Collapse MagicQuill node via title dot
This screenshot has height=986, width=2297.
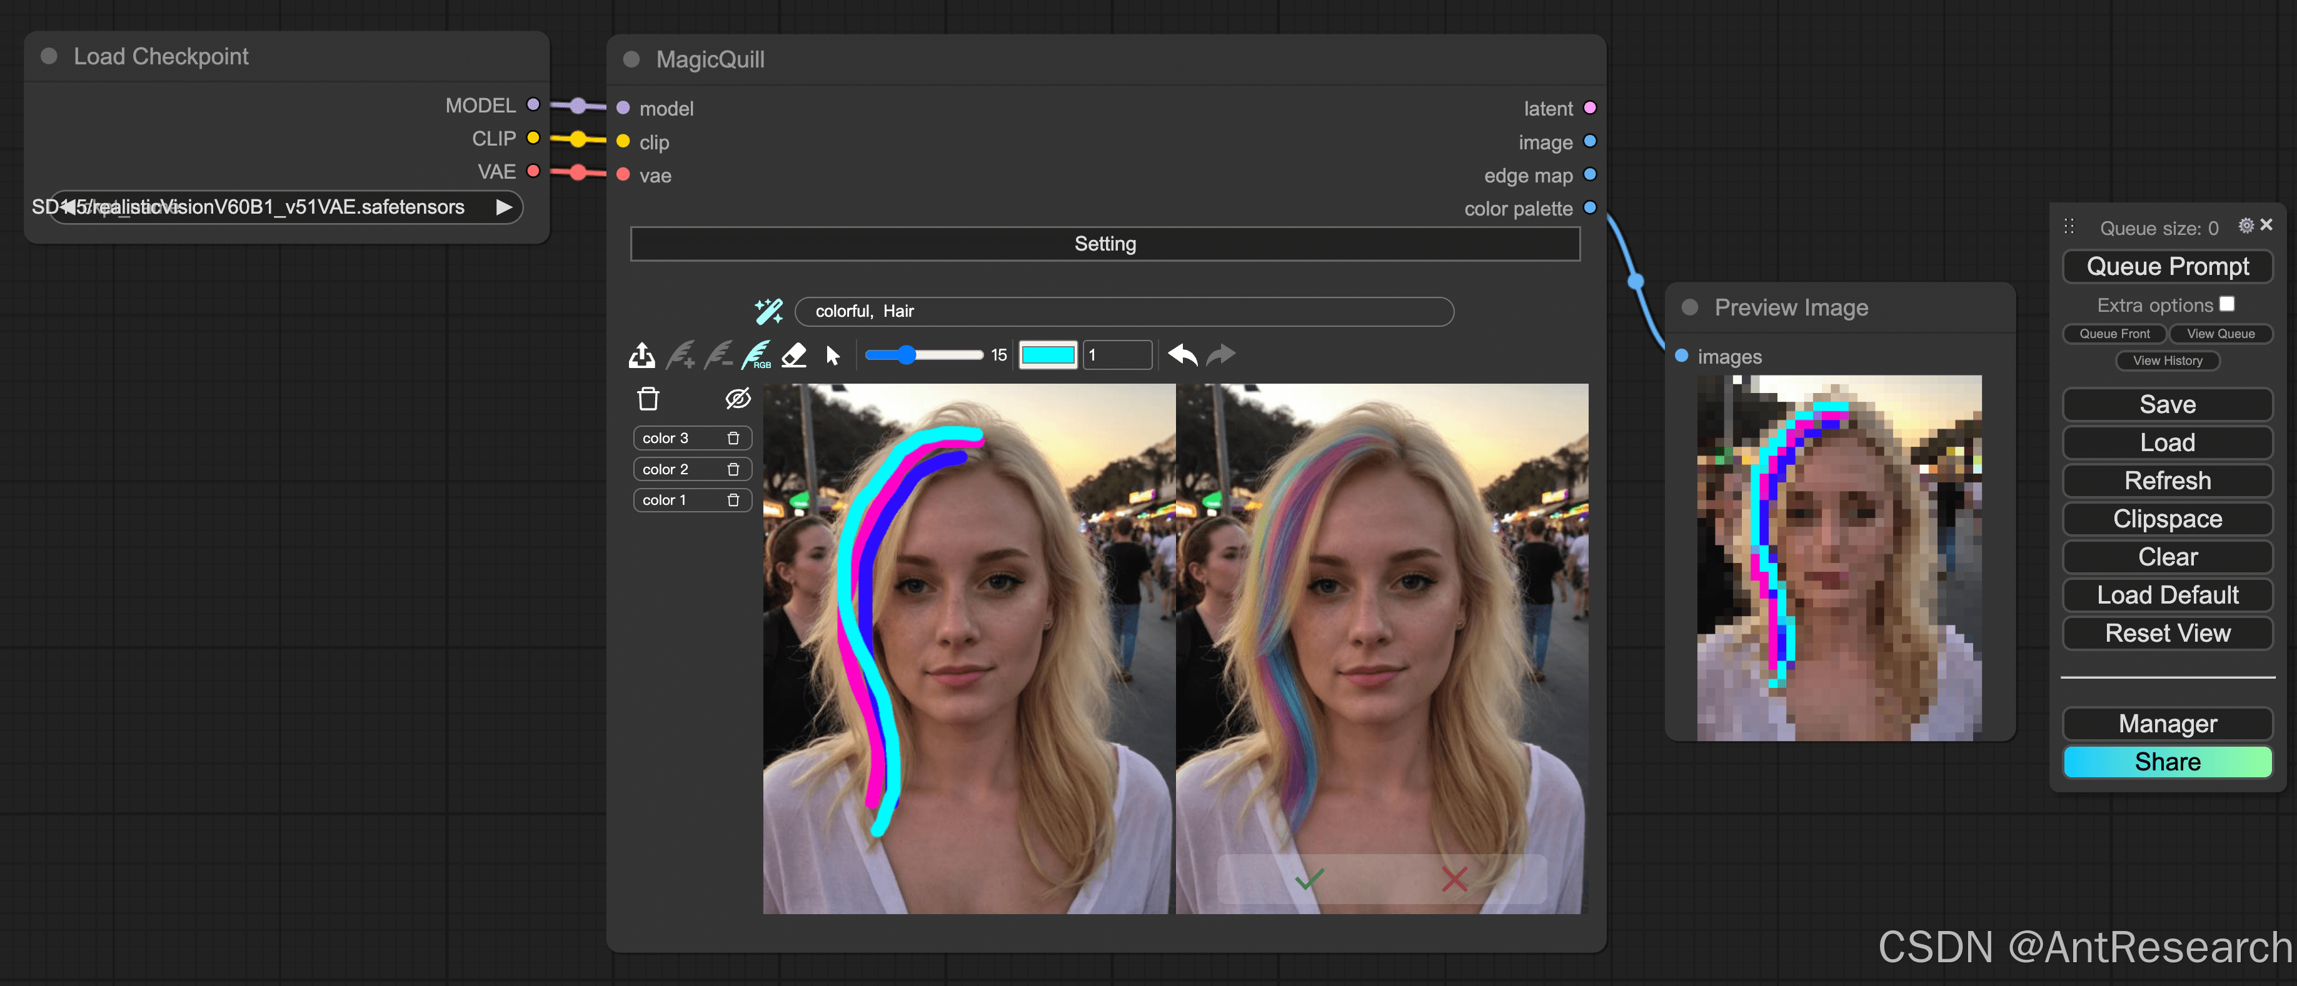coord(631,60)
